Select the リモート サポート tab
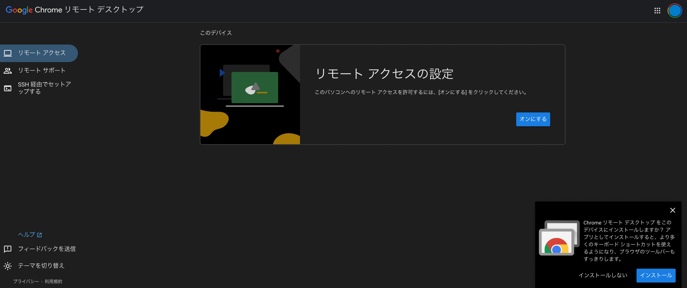Screen dimensions: 687x288 pyautogui.click(x=39, y=70)
